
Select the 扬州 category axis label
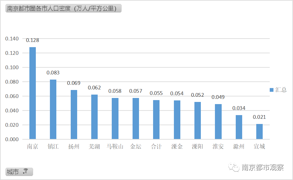[x=74, y=146]
